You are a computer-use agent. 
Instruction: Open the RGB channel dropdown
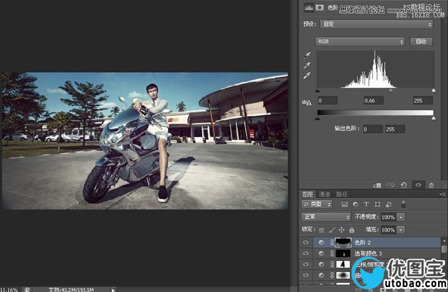(x=360, y=42)
